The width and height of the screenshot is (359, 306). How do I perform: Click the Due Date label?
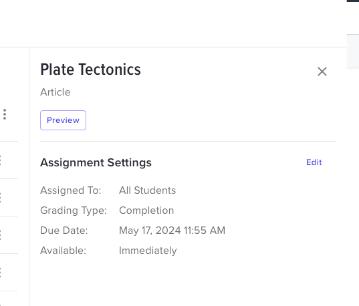[x=64, y=231]
